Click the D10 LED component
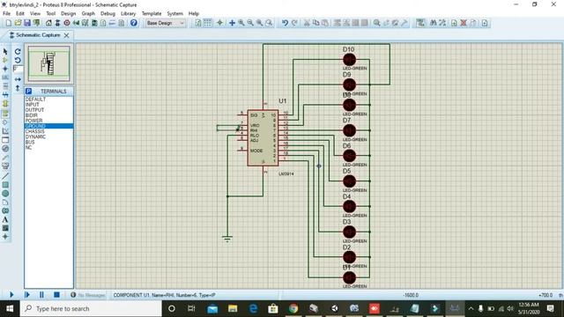564x317 pixels. coord(349,60)
